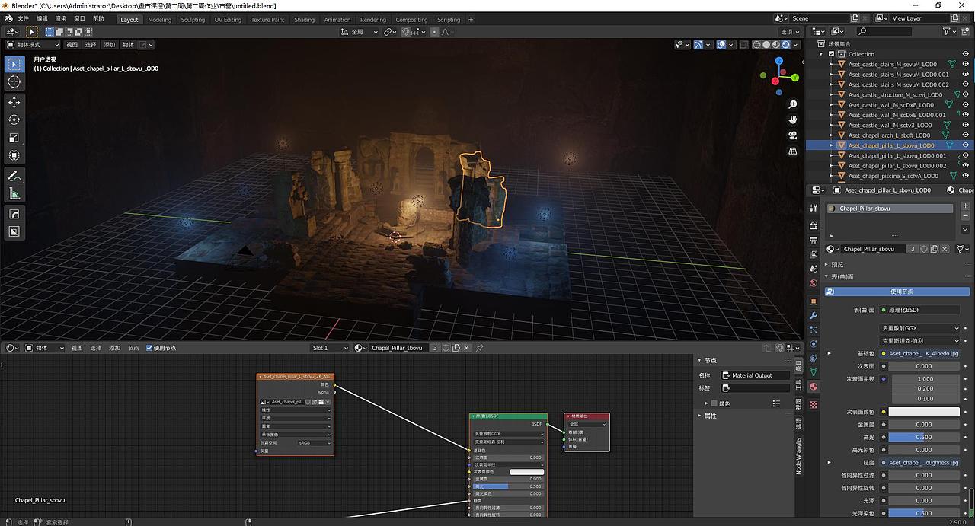Toggle the 使用节点 checkbox in node editor
The height and width of the screenshot is (526, 975).
coord(149,348)
